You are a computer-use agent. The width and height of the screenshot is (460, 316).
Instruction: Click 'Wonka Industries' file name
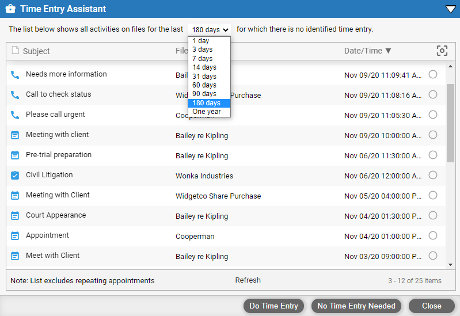(204, 176)
